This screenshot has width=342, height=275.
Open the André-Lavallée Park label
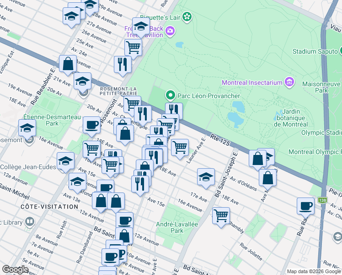click(177, 227)
